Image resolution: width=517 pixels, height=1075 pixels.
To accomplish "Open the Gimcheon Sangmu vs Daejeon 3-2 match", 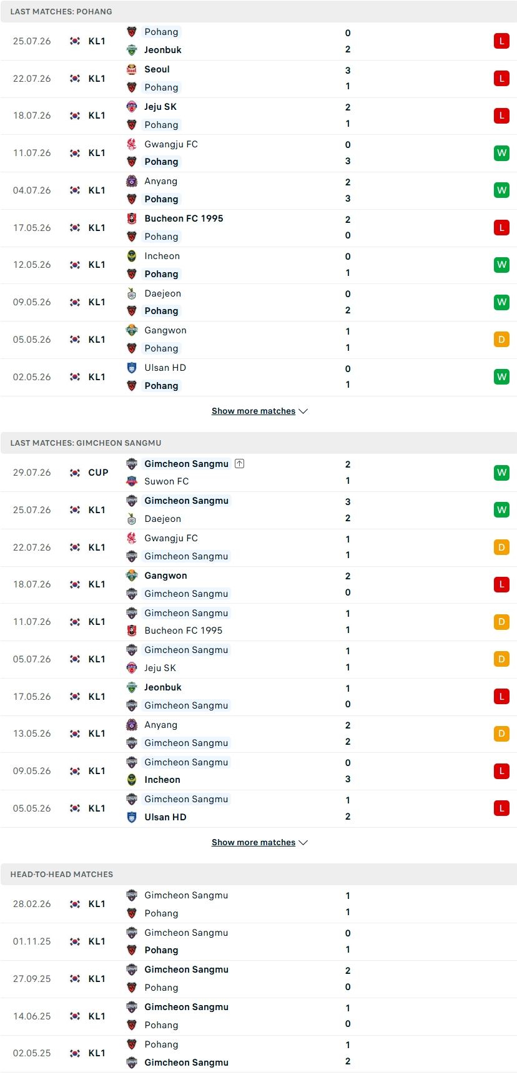I will tap(258, 510).
